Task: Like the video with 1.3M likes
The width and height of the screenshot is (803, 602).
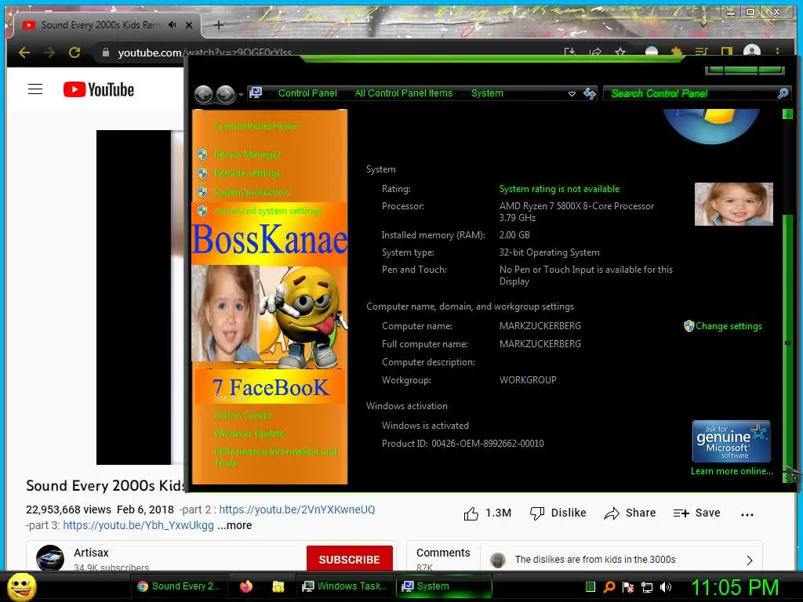Action: (x=487, y=513)
